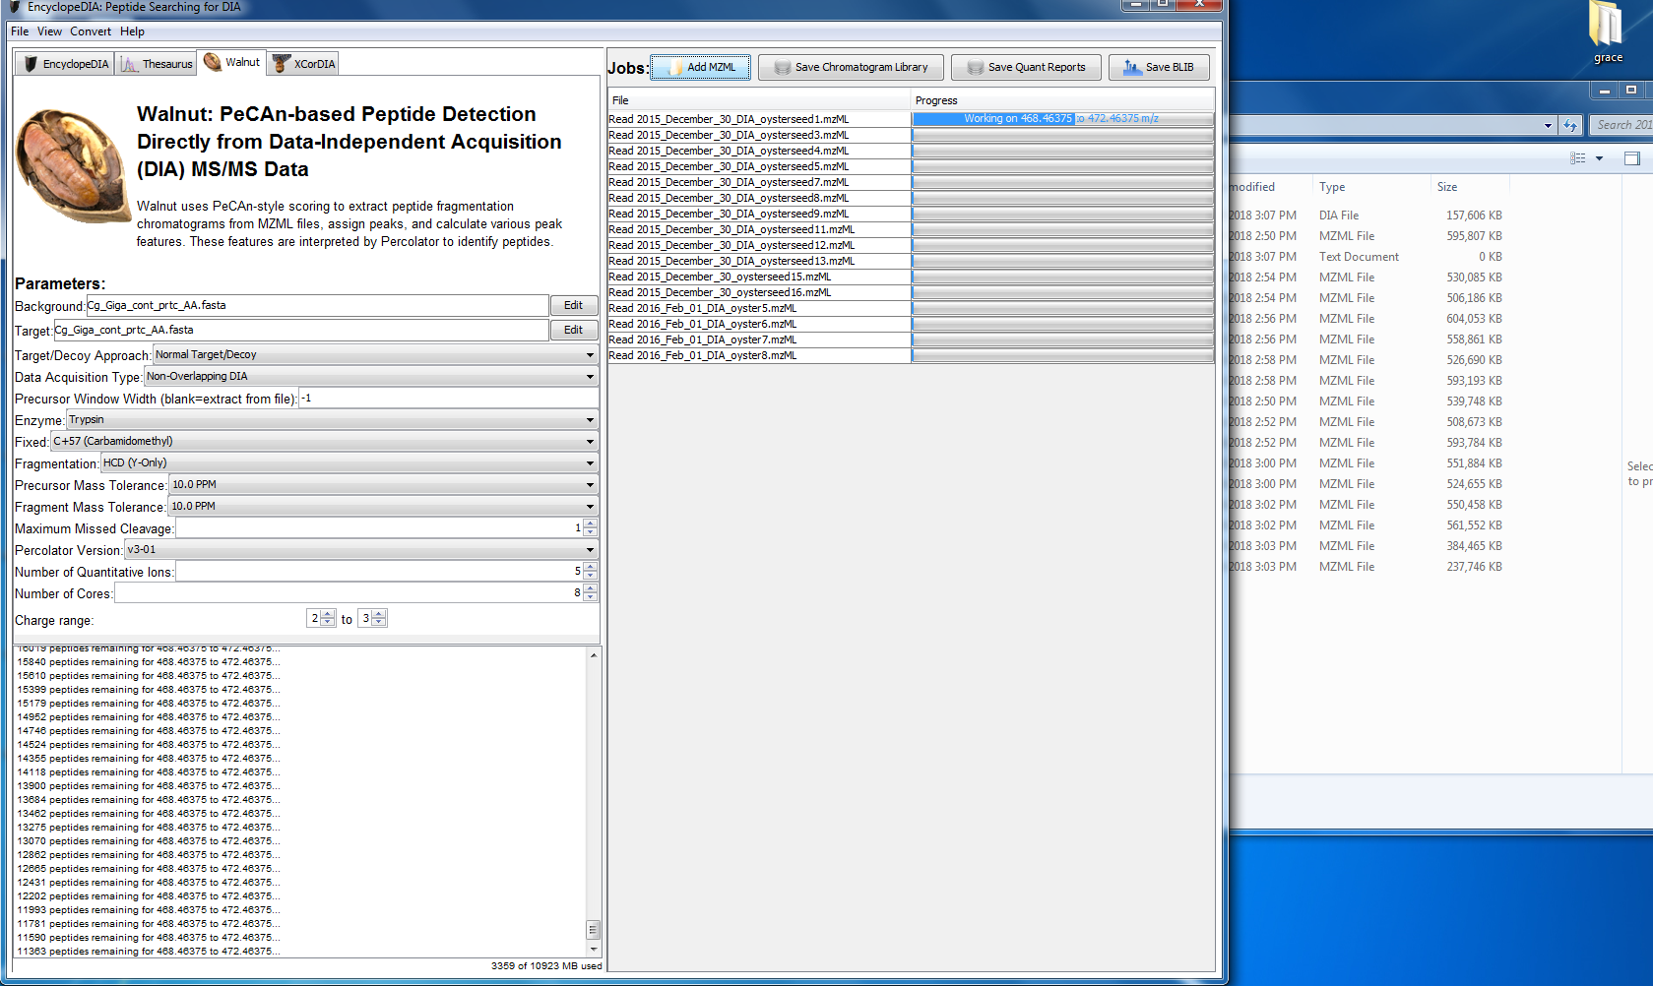Select job Read 2015_December_30_DIA_oysterseed3.mzML
This screenshot has width=1653, height=986.
[758, 135]
